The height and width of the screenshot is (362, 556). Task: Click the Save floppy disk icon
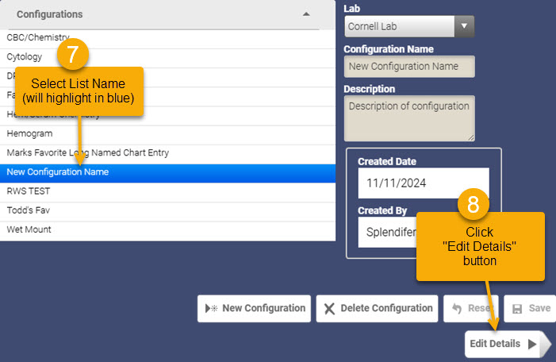pos(517,309)
